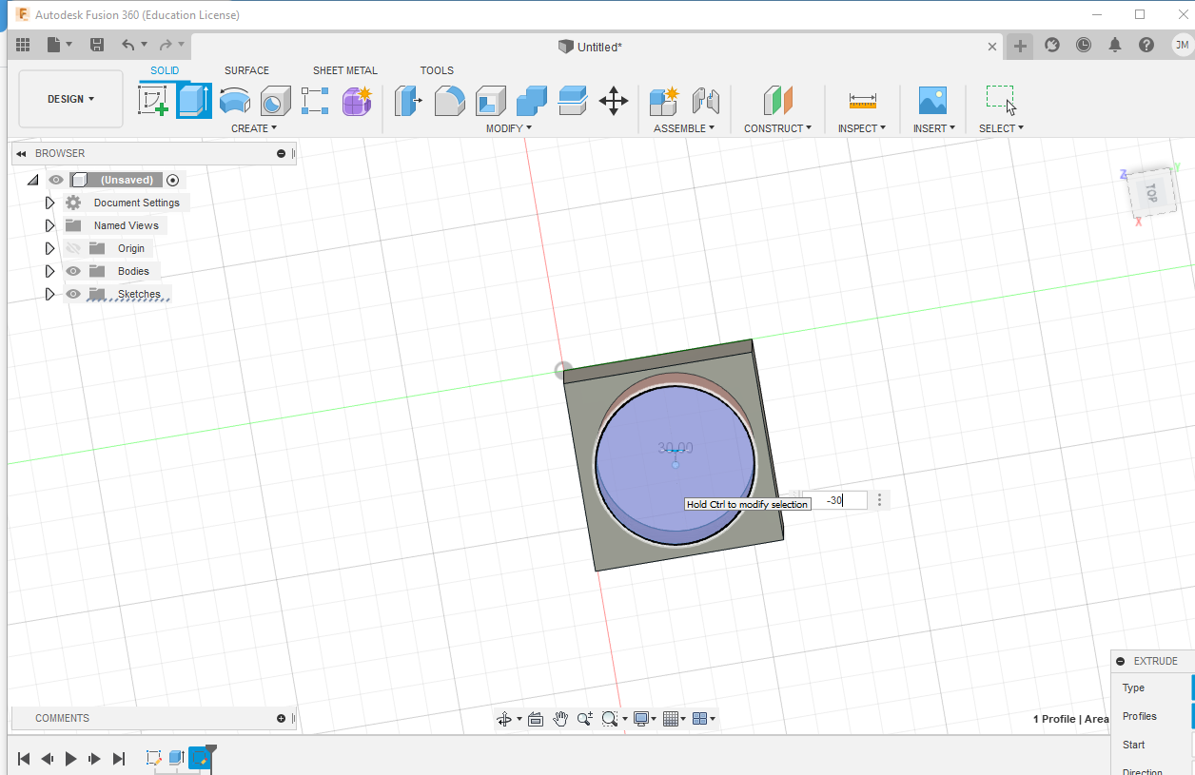Select the Hole tool
The height and width of the screenshot is (775, 1195).
click(x=275, y=101)
